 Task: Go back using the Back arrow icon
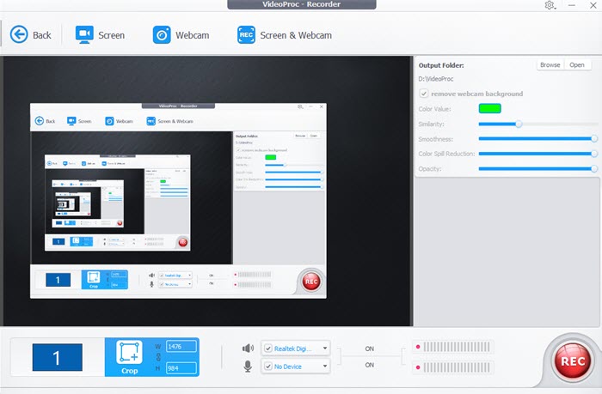pos(19,35)
